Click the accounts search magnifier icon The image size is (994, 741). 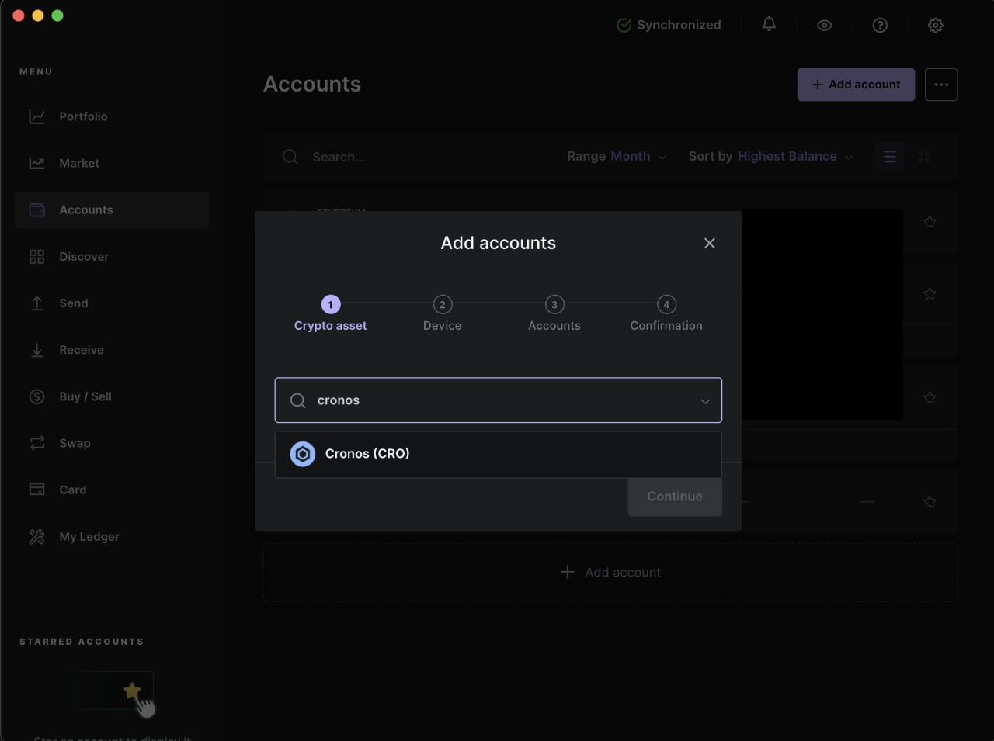click(x=290, y=157)
